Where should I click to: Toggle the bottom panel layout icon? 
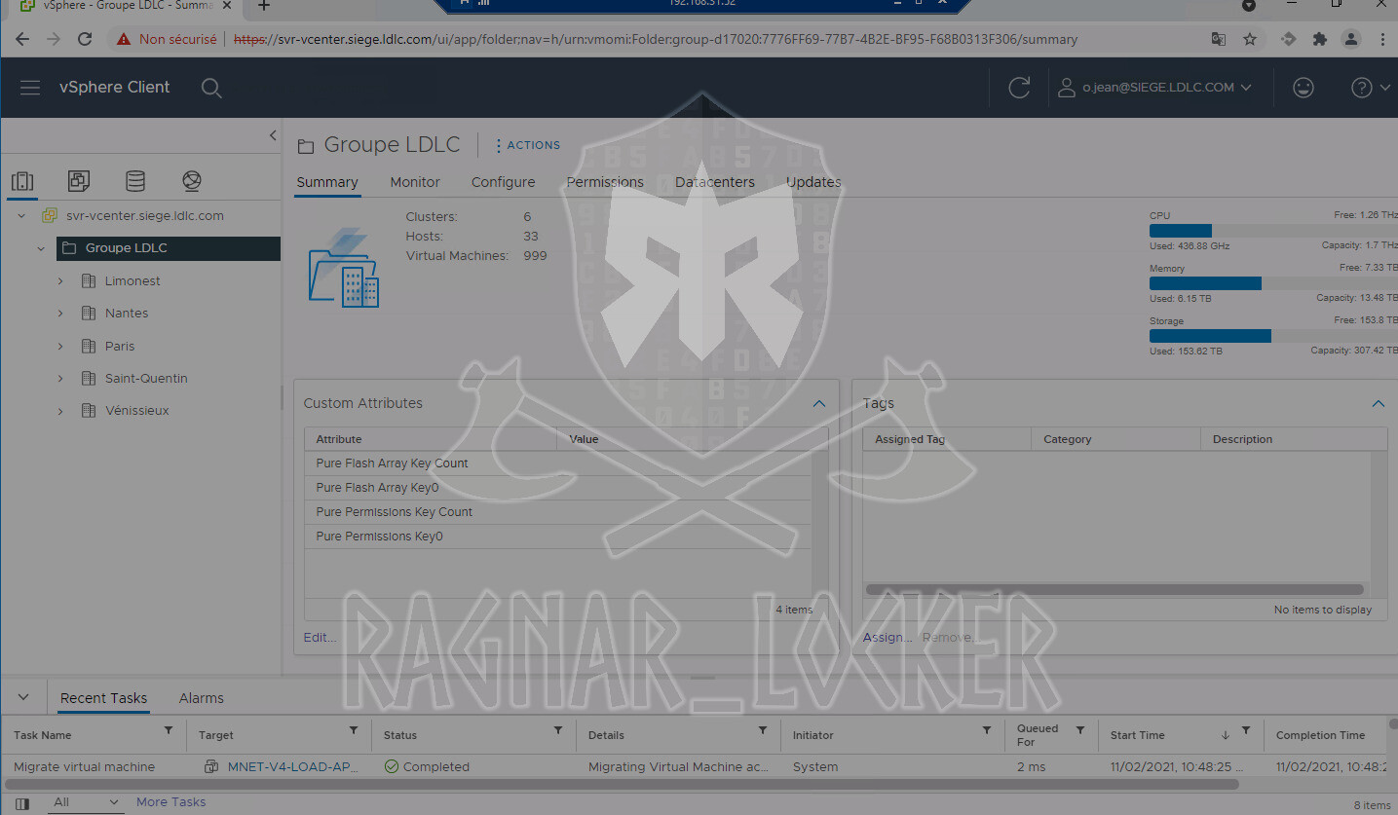[22, 804]
